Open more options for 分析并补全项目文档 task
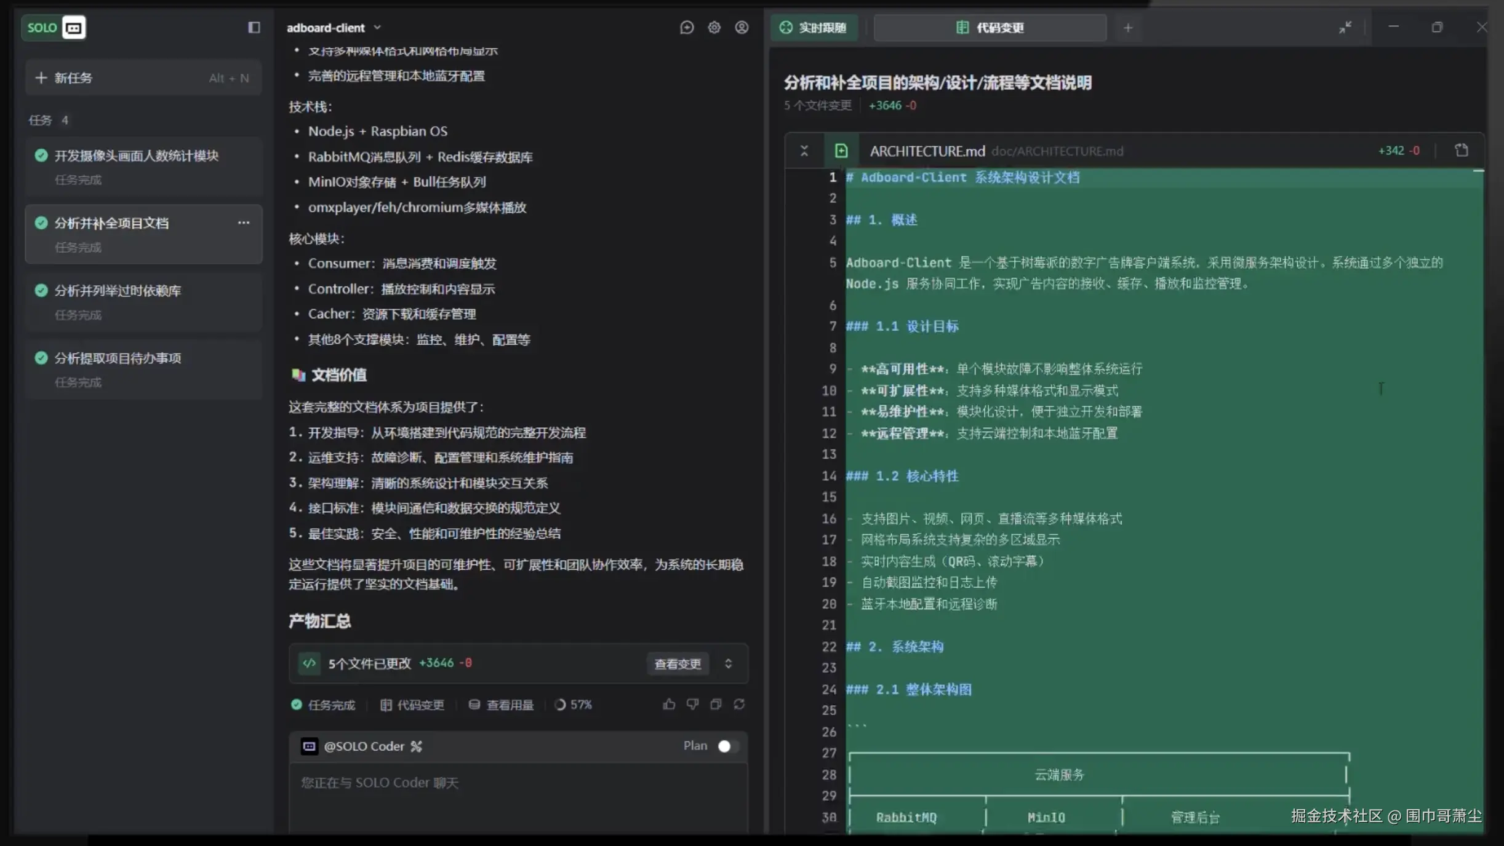The height and width of the screenshot is (846, 1504). [244, 223]
